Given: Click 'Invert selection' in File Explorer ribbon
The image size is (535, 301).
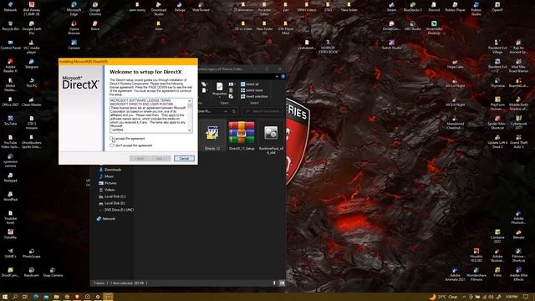Looking at the screenshot, I should [x=254, y=96].
